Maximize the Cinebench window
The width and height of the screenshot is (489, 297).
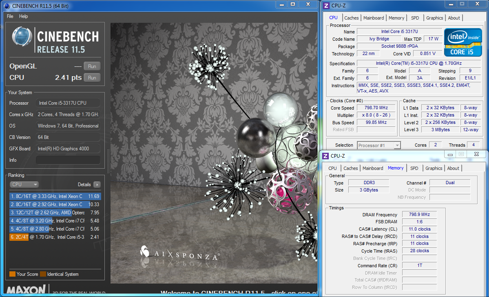pyautogui.click(x=293, y=4)
